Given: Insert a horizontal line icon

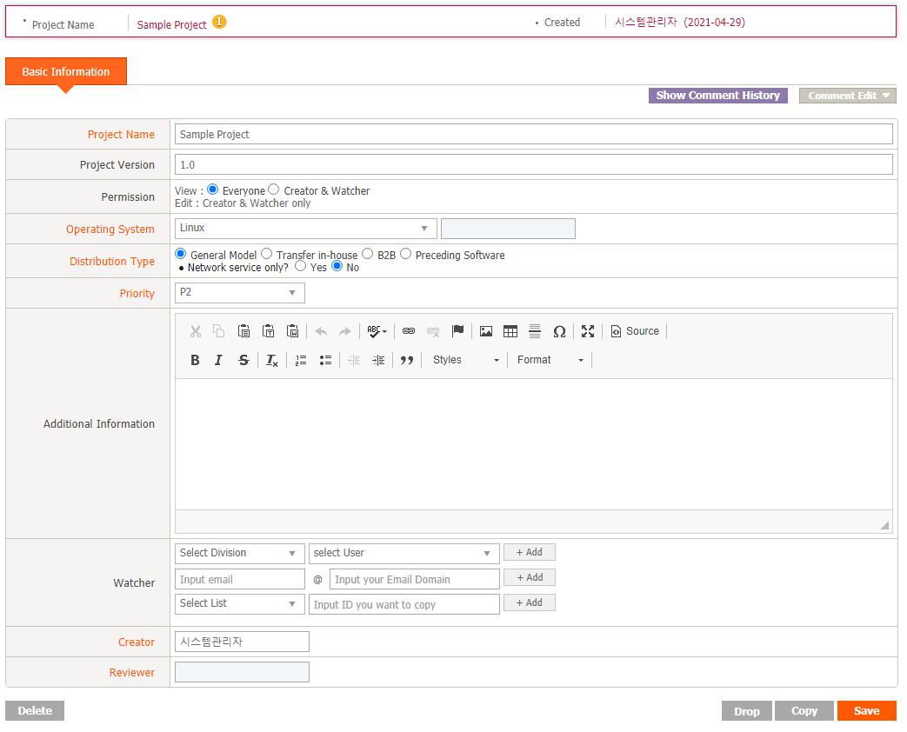Looking at the screenshot, I should coord(535,331).
